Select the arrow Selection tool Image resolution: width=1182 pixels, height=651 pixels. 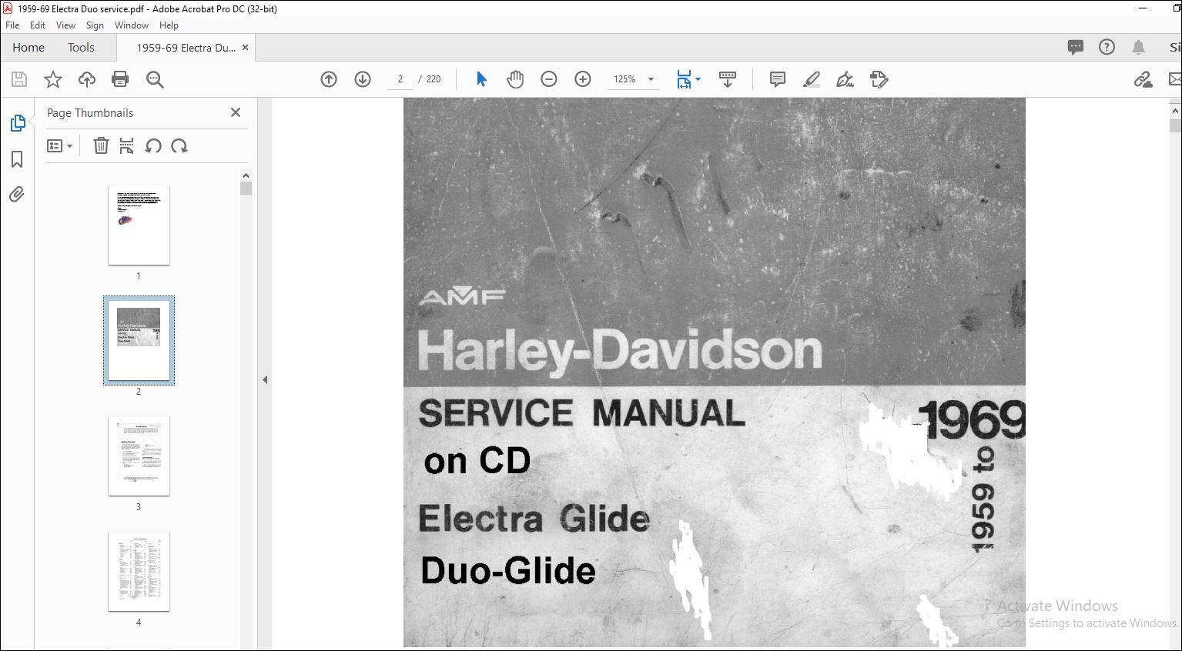(481, 79)
